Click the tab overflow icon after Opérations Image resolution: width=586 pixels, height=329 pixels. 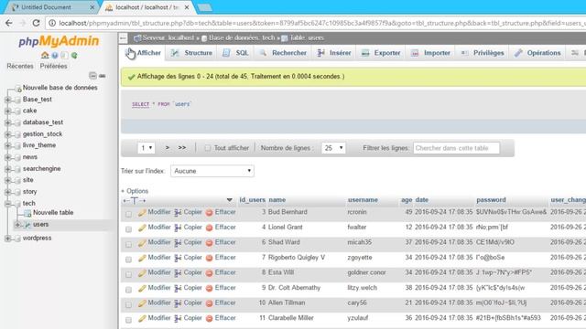pos(575,53)
